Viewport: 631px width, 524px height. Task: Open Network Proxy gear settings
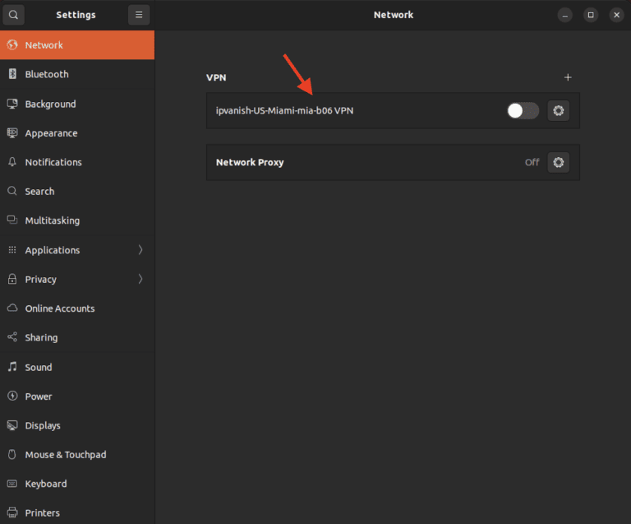pos(559,163)
